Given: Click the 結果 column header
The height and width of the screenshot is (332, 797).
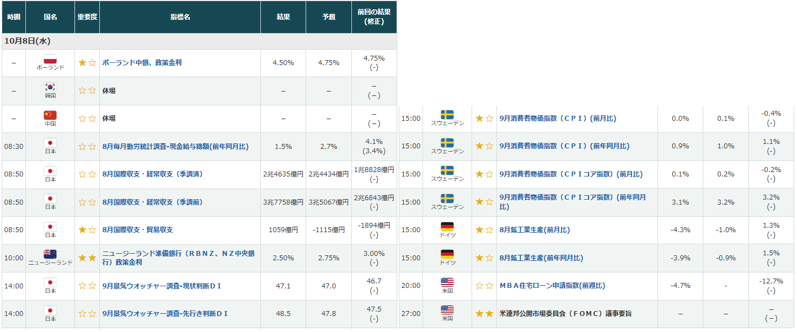Looking at the screenshot, I should click(x=283, y=17).
